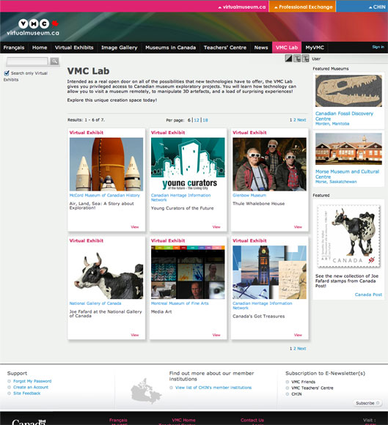View the Air, Land, Sea exhibit
388x425 pixels.
point(134,227)
